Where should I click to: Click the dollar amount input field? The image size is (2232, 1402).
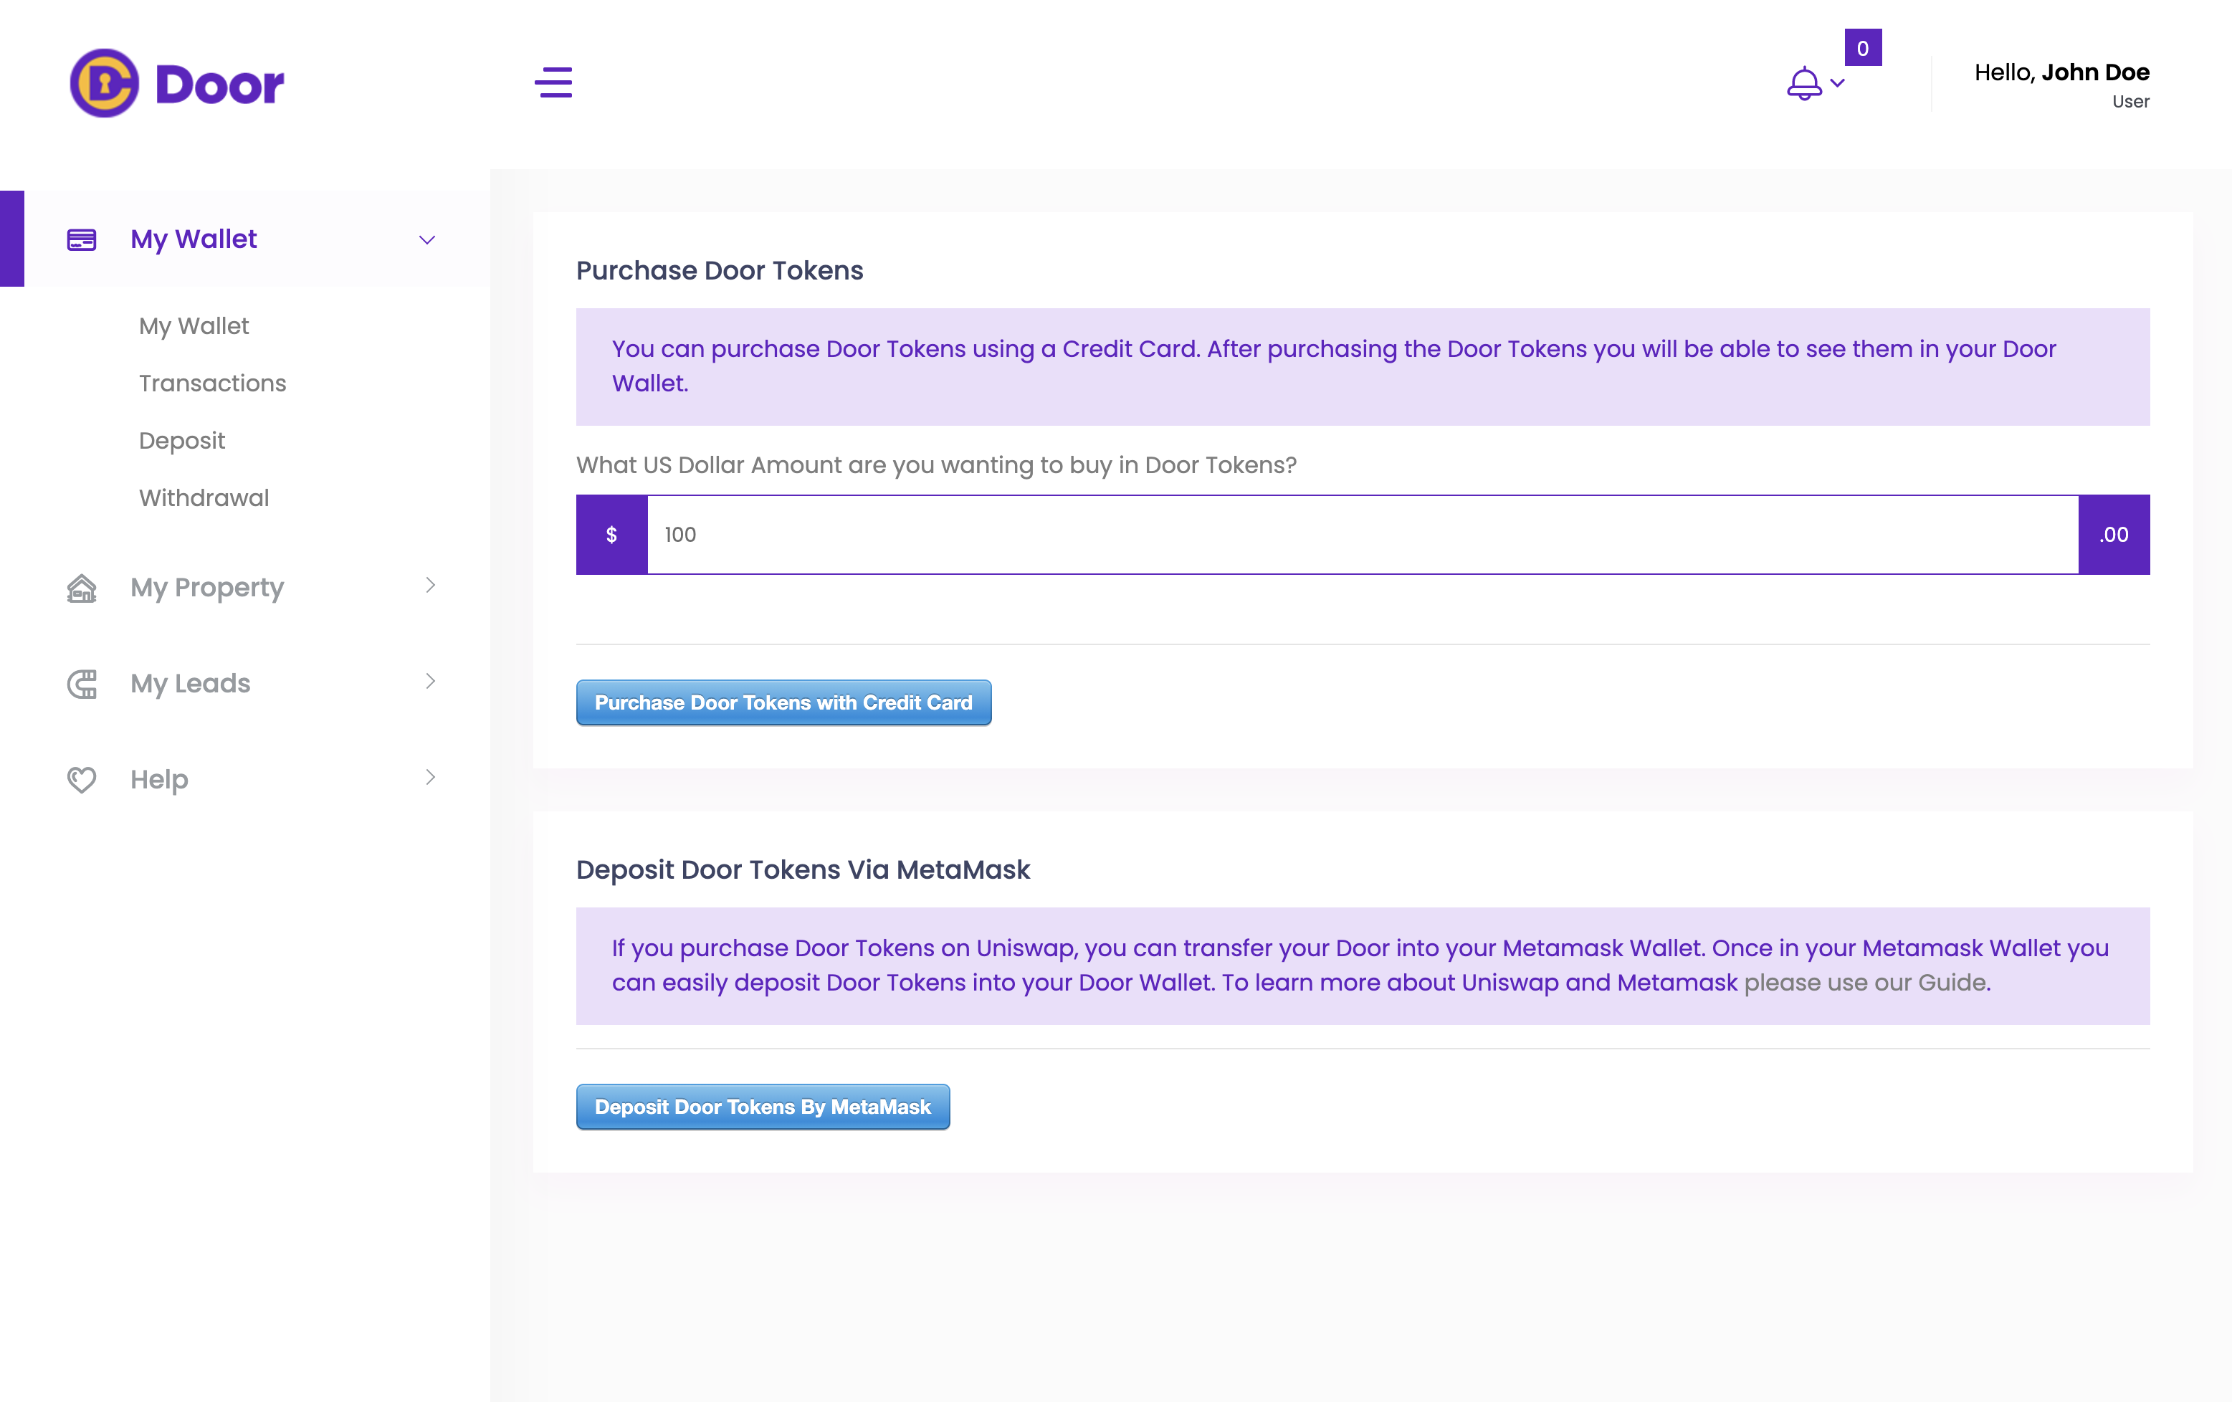click(x=1363, y=535)
